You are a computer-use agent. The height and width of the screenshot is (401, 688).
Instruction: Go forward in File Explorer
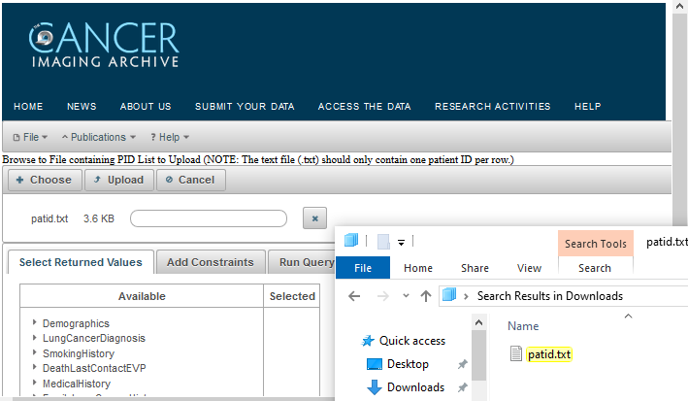382,296
